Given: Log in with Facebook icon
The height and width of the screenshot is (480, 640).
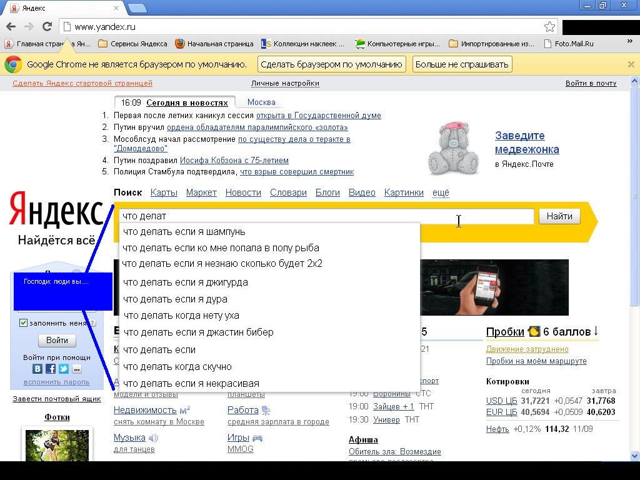Looking at the screenshot, I should (50, 369).
